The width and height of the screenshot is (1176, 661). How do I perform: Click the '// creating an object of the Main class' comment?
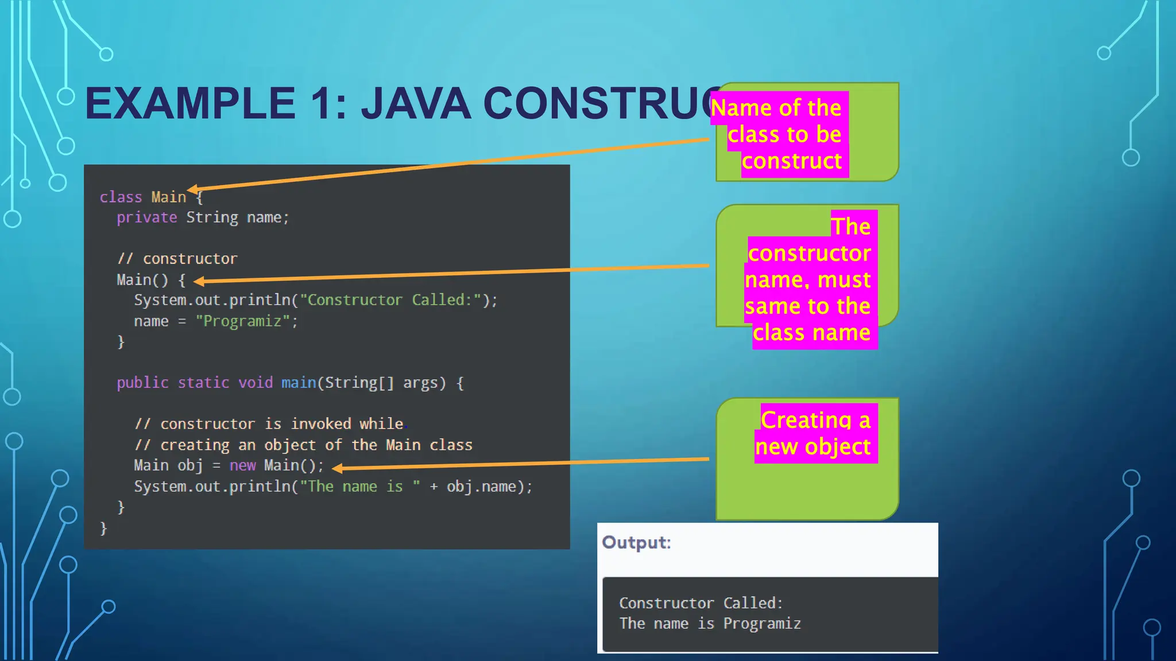point(303,445)
